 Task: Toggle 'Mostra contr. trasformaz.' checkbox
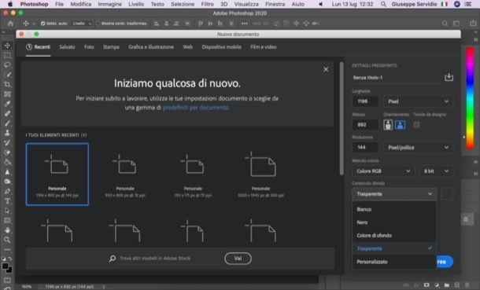[98, 24]
